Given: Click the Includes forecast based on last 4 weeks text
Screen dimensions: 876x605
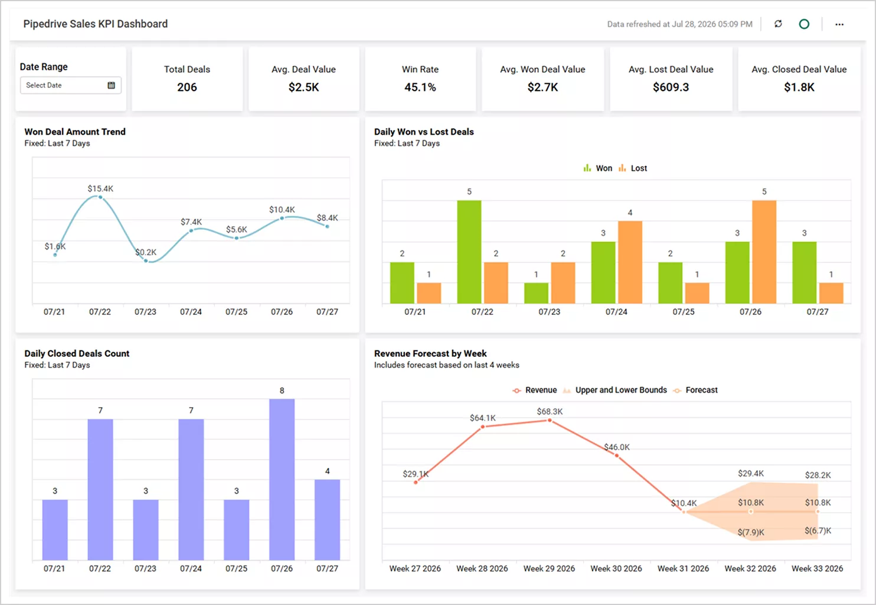Looking at the screenshot, I should (x=447, y=365).
